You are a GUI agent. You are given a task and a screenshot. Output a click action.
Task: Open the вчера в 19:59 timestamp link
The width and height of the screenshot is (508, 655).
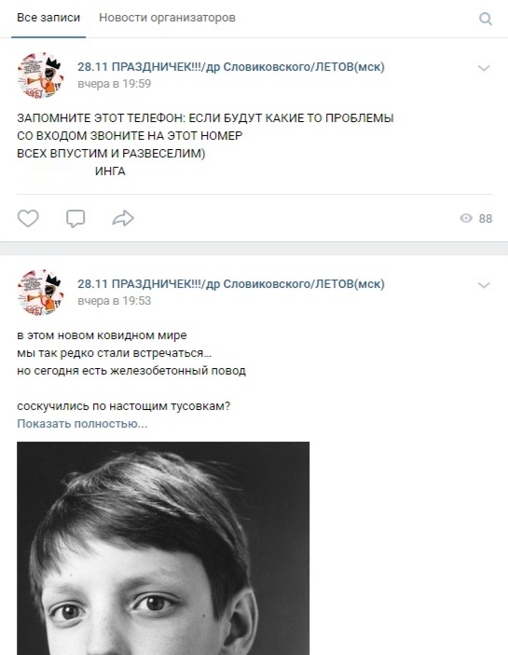(114, 84)
